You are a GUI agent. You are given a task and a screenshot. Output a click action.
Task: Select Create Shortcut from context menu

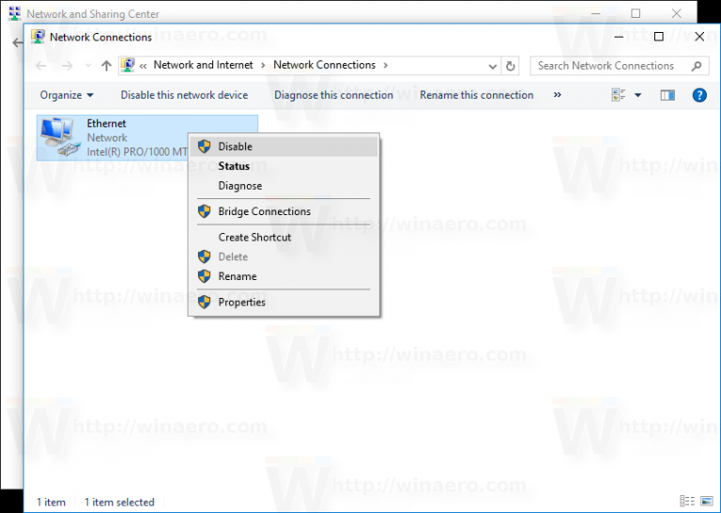[x=284, y=238]
